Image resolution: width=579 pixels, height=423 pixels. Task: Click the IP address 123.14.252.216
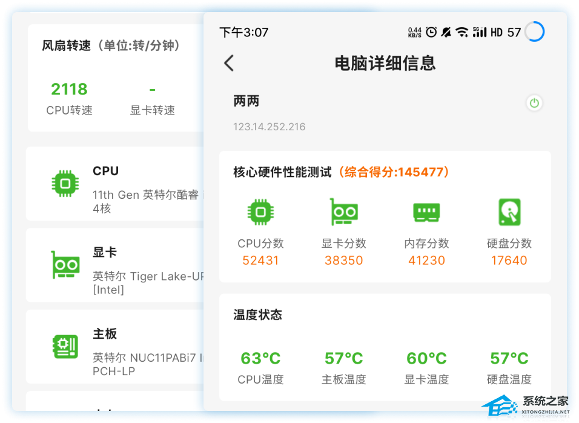[269, 127]
